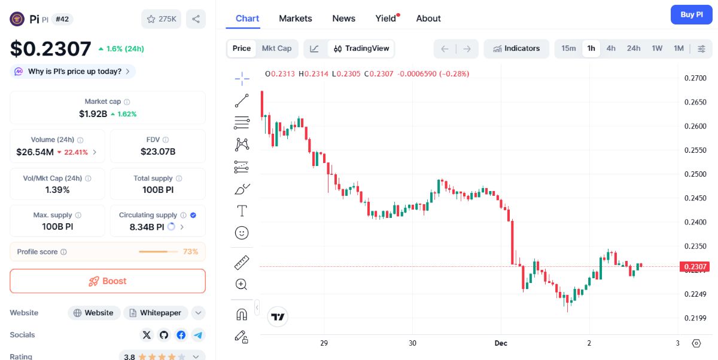Open the Chart tab
The height and width of the screenshot is (360, 718).
click(247, 19)
